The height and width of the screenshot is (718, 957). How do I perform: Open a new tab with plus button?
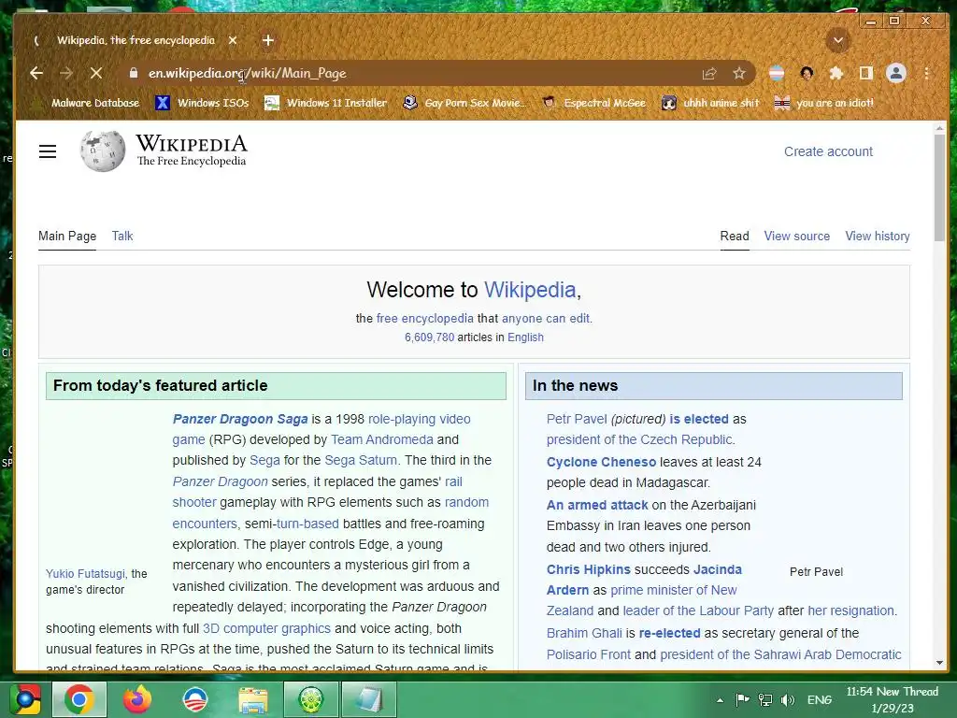(x=268, y=40)
